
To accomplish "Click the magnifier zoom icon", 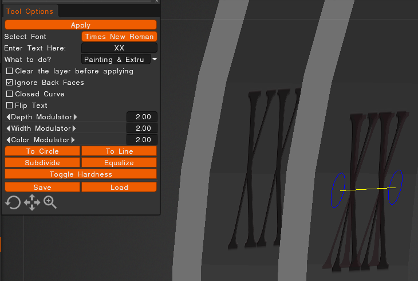I will pos(50,202).
